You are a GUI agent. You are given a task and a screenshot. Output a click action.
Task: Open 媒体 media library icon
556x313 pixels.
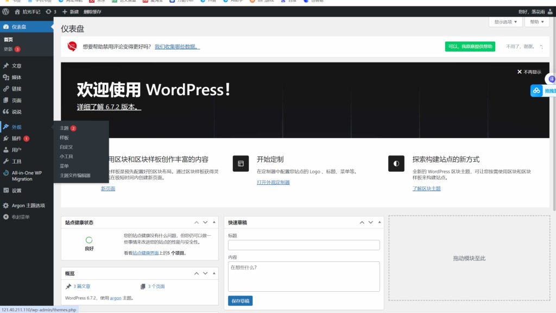(6, 77)
